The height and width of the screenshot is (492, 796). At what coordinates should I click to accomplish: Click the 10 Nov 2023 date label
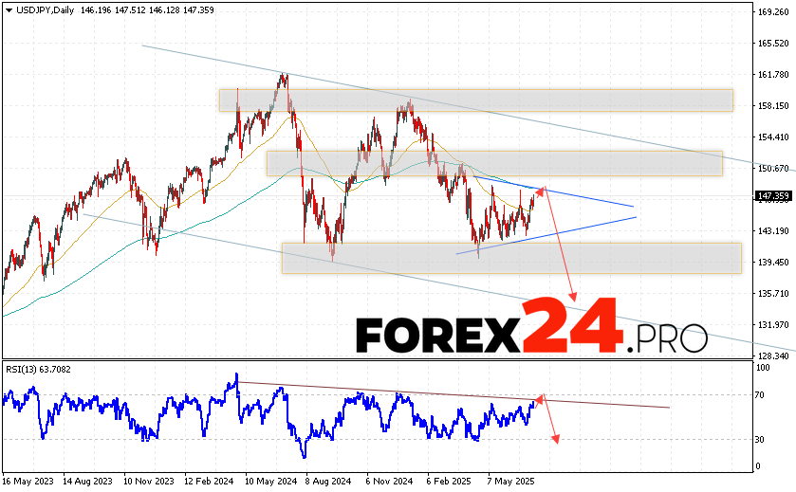tap(148, 482)
